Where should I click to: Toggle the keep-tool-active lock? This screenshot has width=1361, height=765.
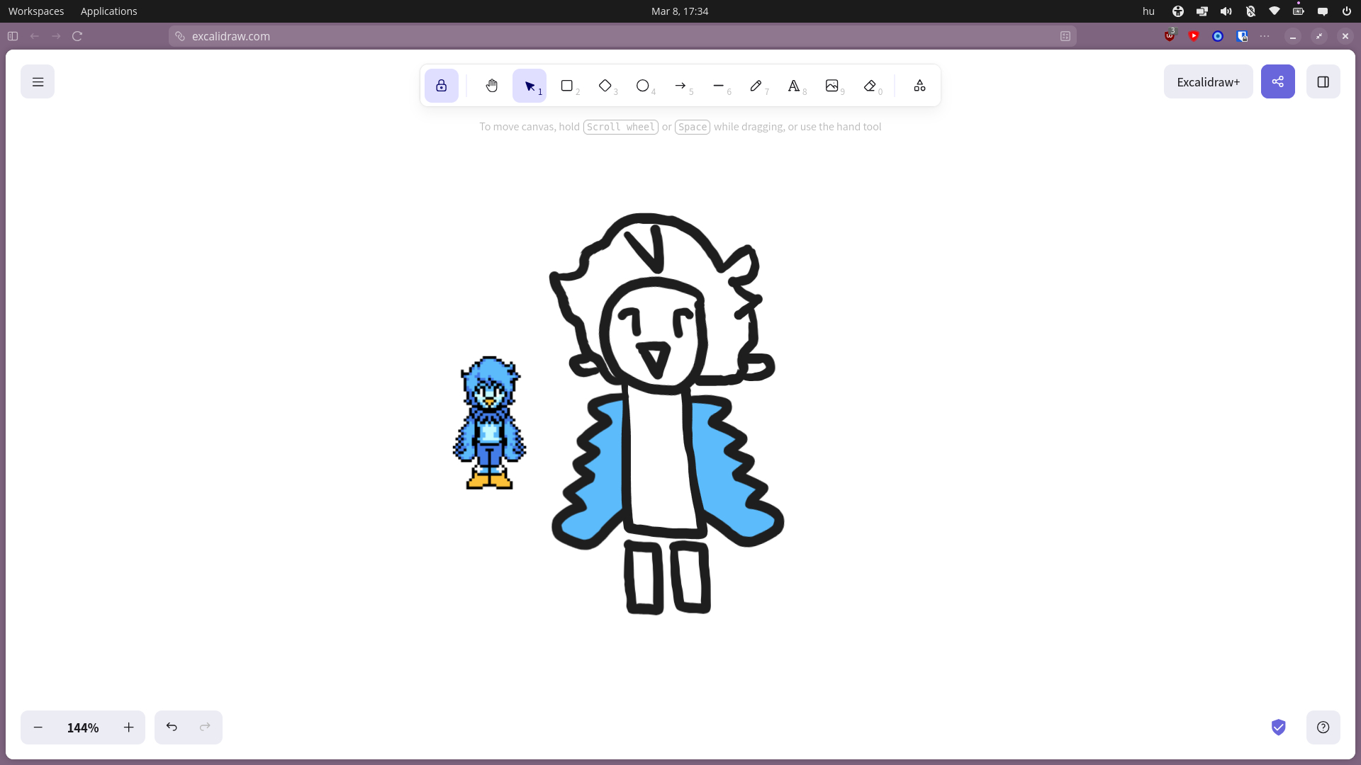click(x=441, y=86)
